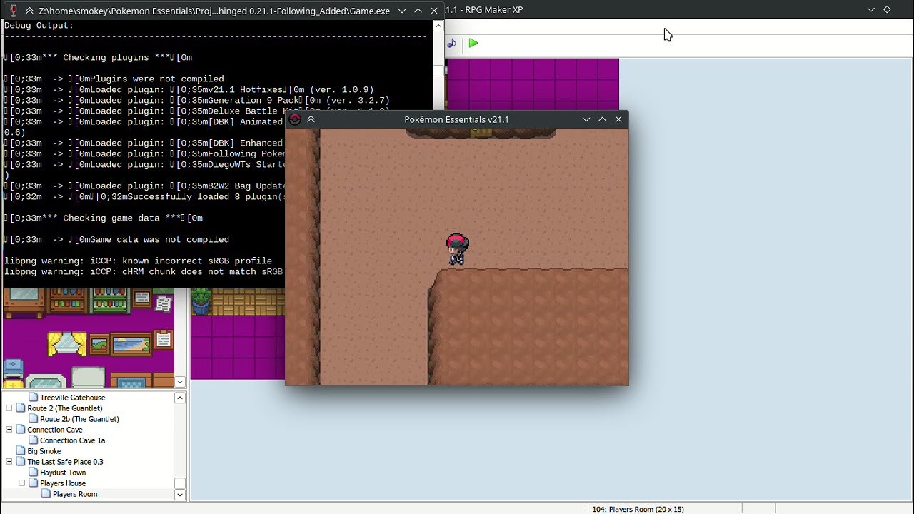The height and width of the screenshot is (514, 914).
Task: Click the 'Plugins were not compiled' console line
Action: pyautogui.click(x=114, y=79)
